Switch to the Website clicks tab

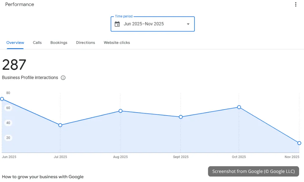click(x=117, y=42)
